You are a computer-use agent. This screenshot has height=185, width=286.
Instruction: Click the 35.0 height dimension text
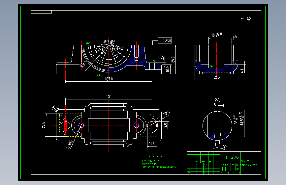(173, 59)
